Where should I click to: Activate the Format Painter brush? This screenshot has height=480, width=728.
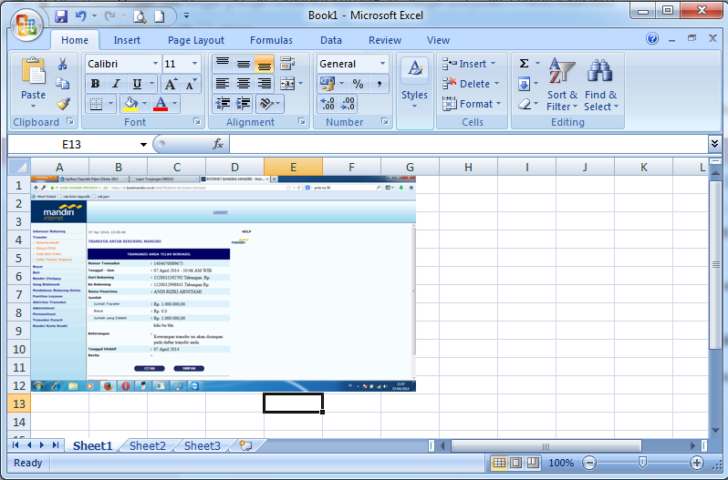coord(63,103)
